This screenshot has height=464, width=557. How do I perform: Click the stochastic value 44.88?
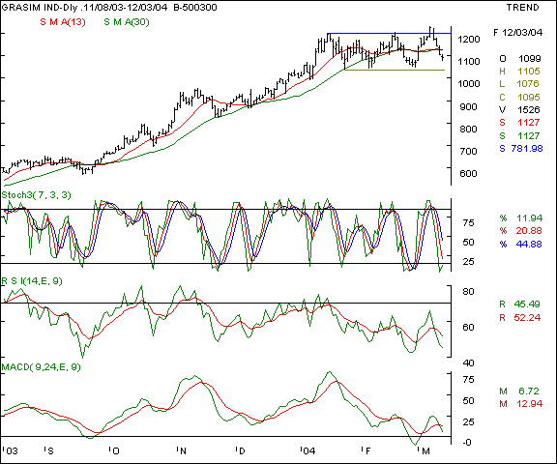click(529, 245)
